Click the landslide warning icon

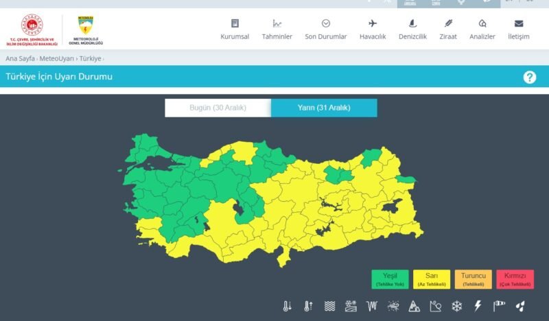click(435, 306)
